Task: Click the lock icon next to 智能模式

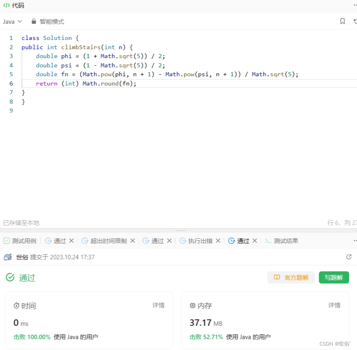Action: point(33,21)
